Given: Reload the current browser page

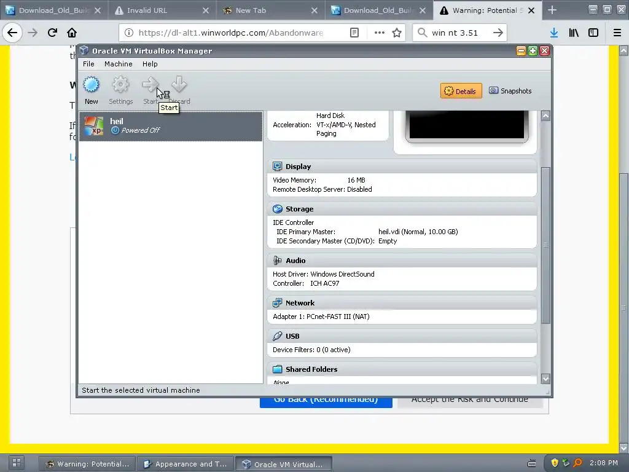Looking at the screenshot, I should coord(52,33).
